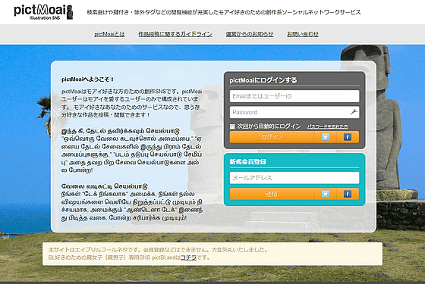
Task: Open the pictMoaiとは menu link
Action: [109, 34]
